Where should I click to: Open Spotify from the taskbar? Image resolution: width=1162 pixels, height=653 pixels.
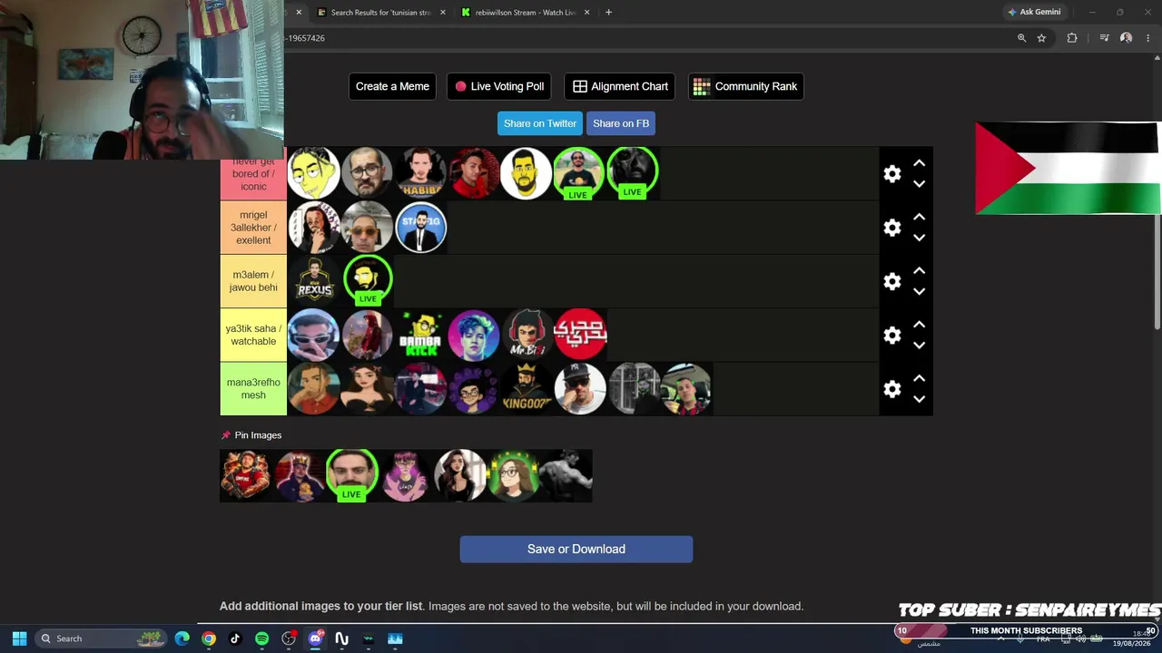(x=261, y=638)
